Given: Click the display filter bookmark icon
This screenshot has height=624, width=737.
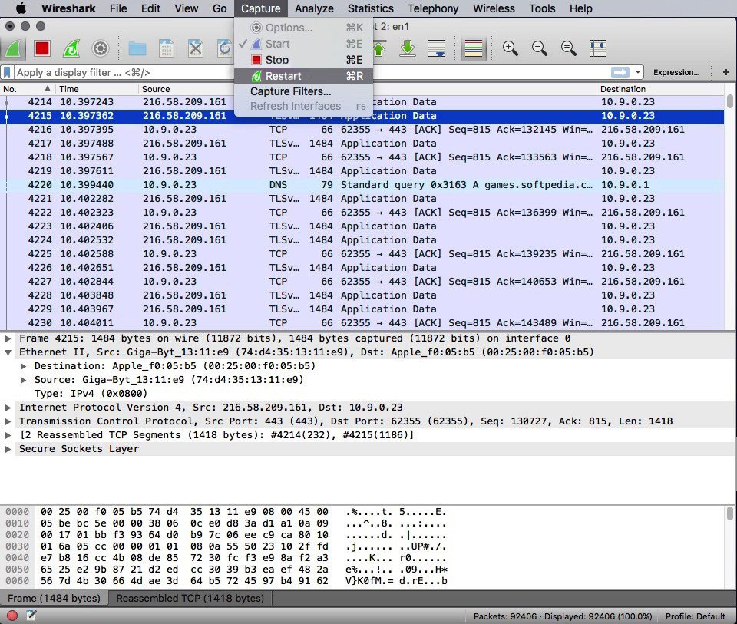Looking at the screenshot, I should click(x=7, y=72).
